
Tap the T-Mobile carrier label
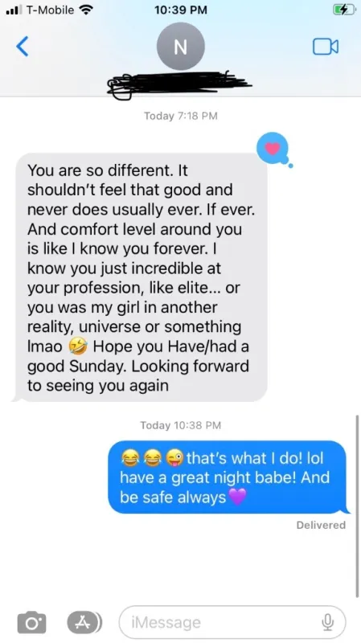click(50, 10)
